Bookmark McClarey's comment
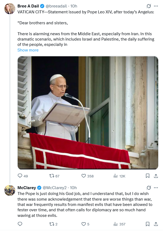The image size is (163, 231). tap(147, 224)
